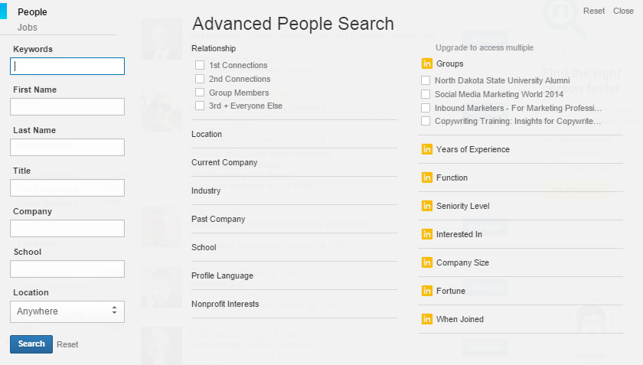Click the LinkedIn premium icon beside Groups
The width and height of the screenshot is (643, 365).
pos(427,64)
